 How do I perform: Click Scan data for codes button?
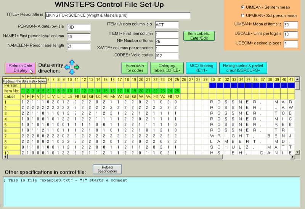[x=135, y=68]
